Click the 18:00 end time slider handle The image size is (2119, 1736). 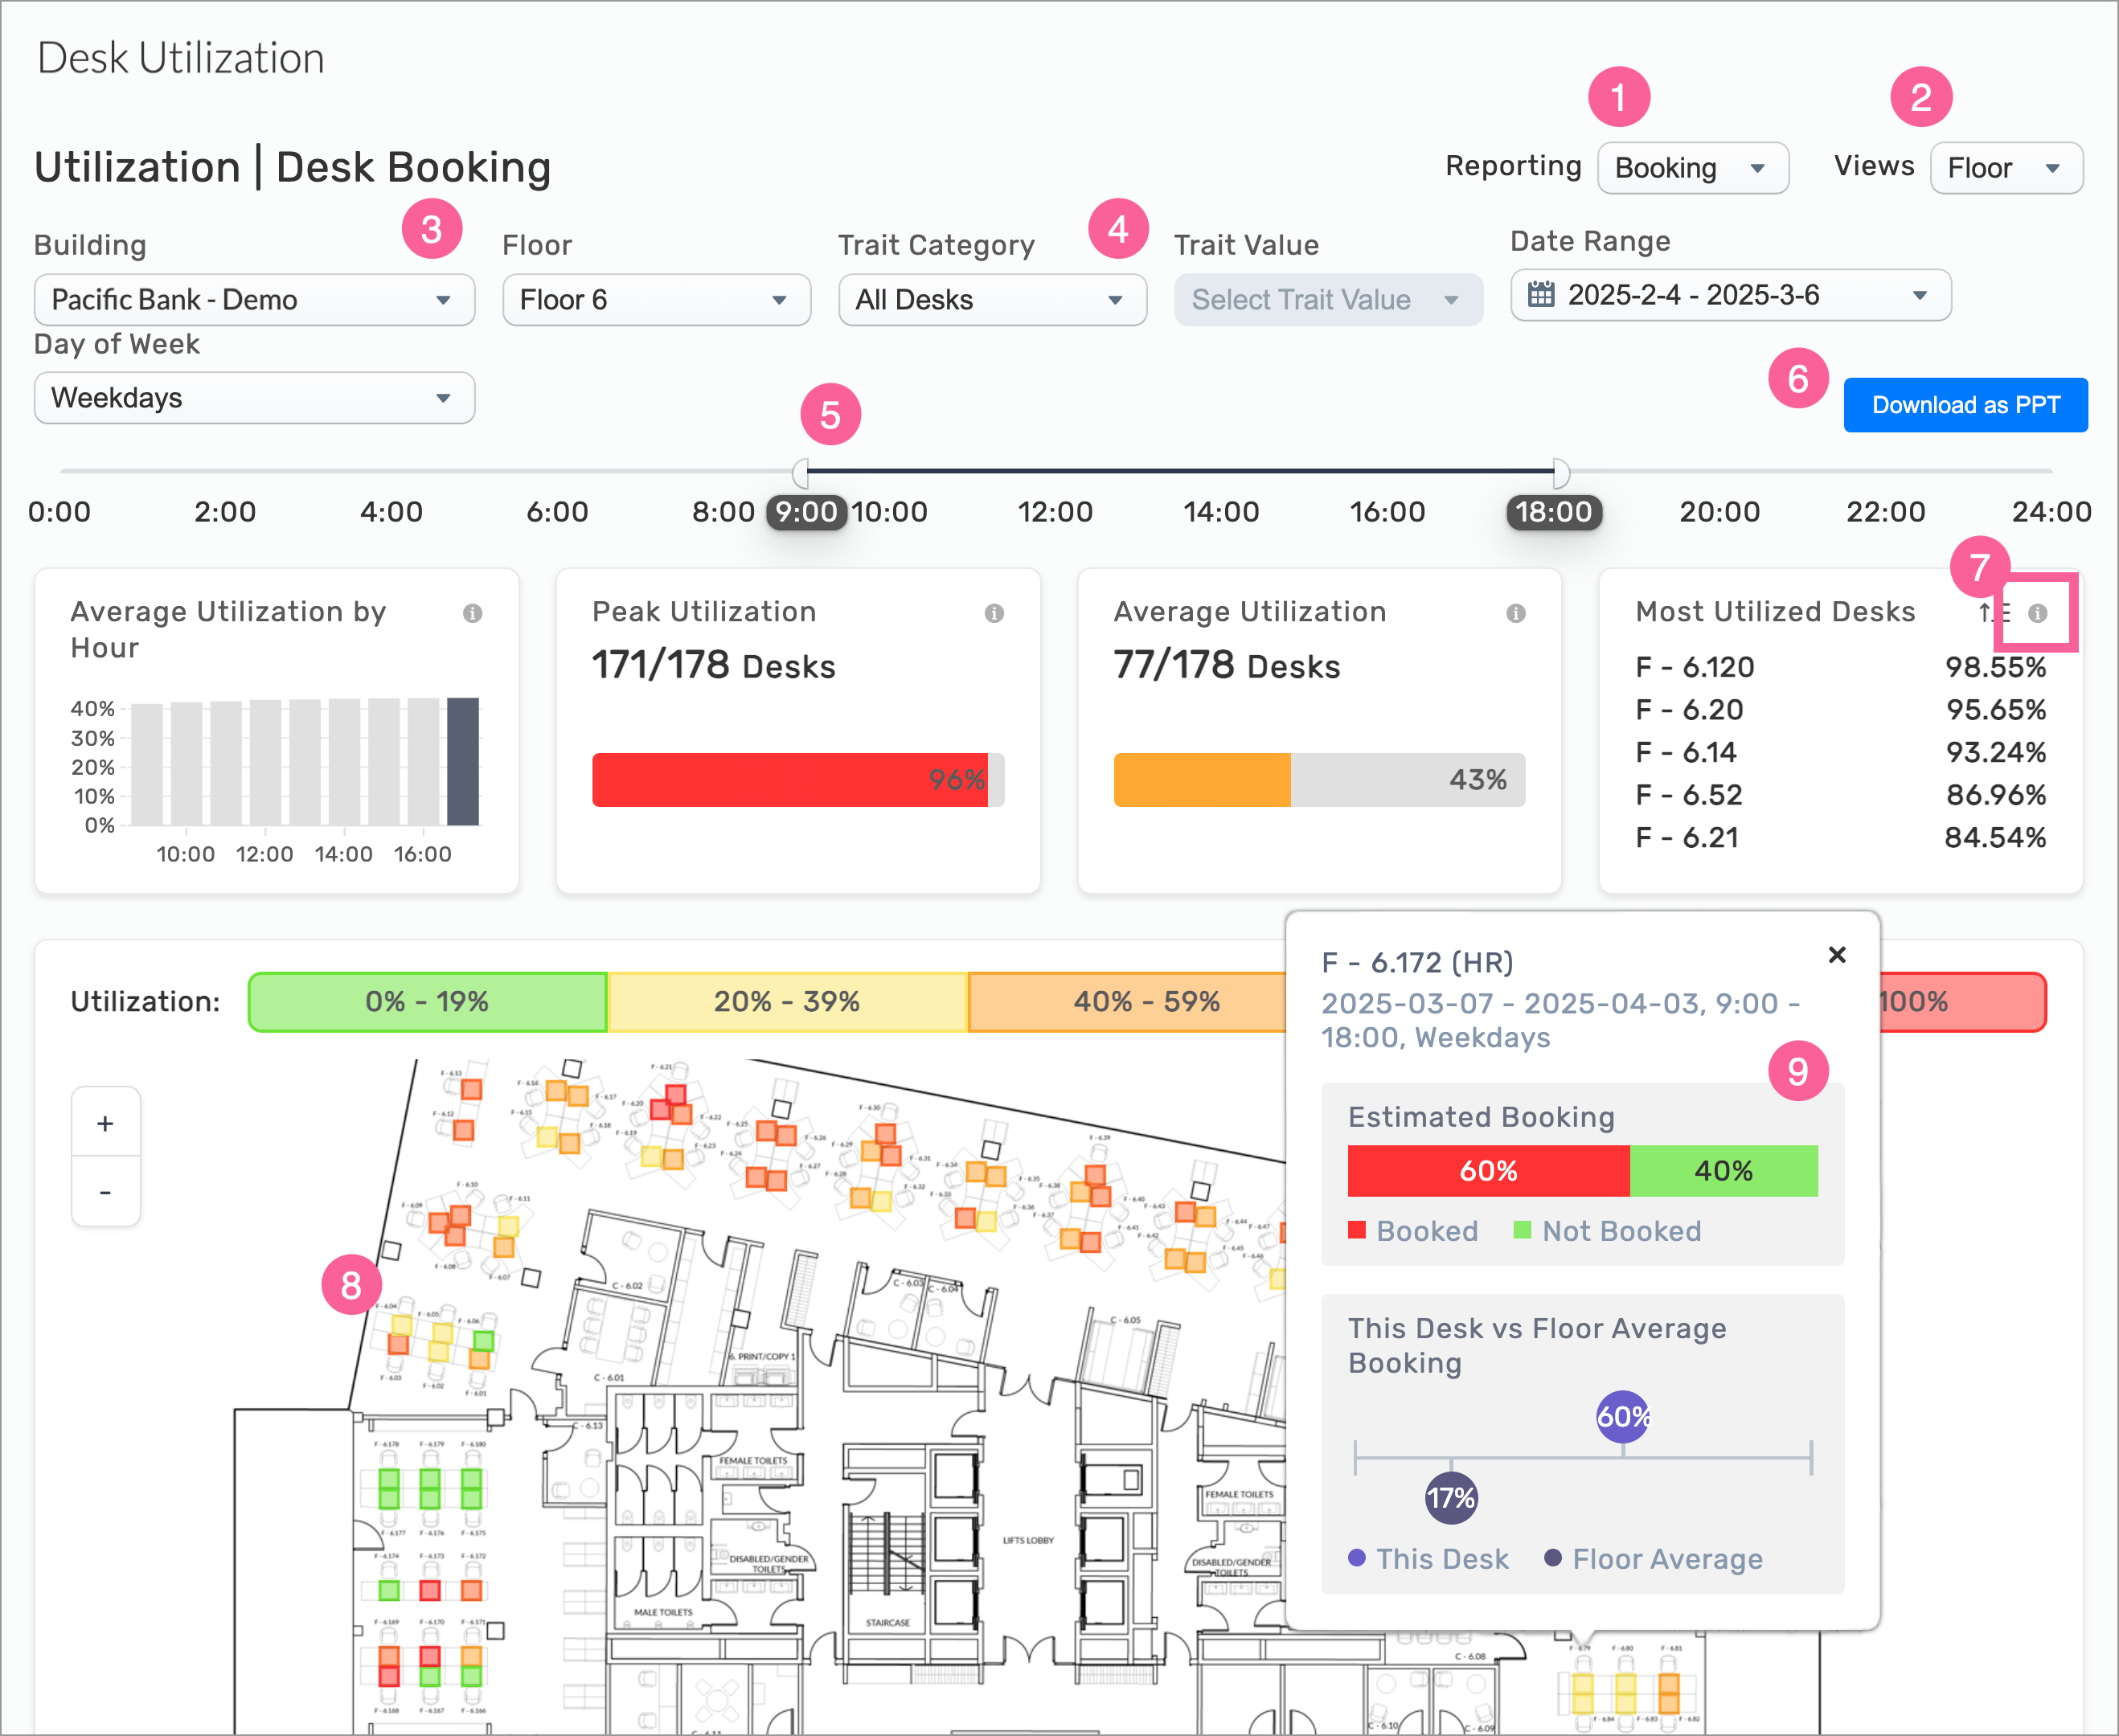click(x=1560, y=472)
